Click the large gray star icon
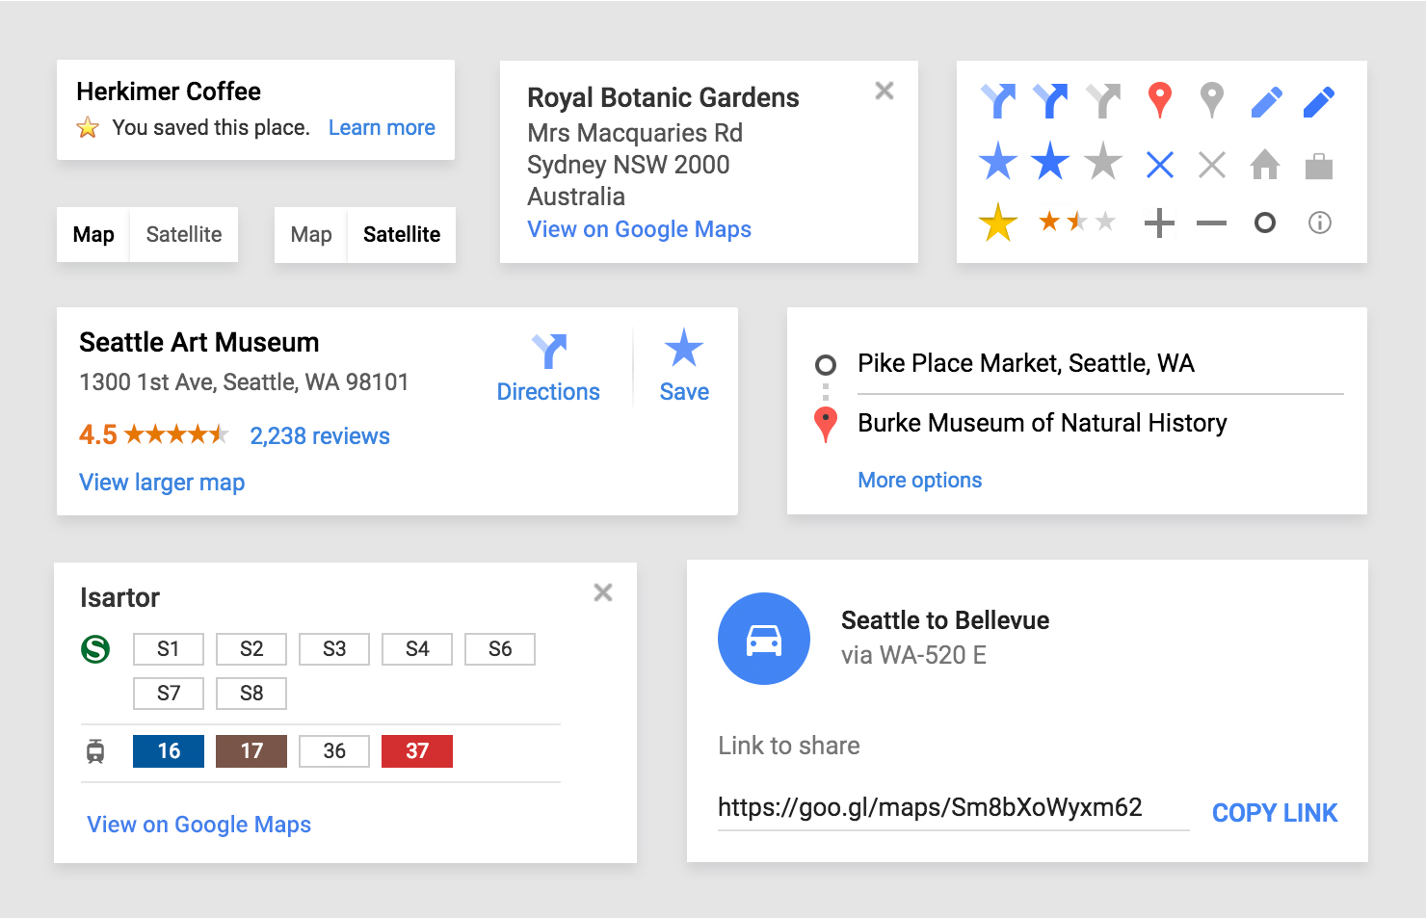Image resolution: width=1426 pixels, height=918 pixels. tap(1103, 162)
